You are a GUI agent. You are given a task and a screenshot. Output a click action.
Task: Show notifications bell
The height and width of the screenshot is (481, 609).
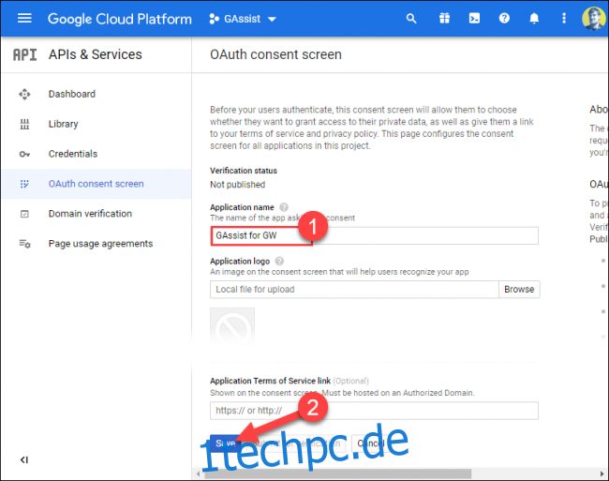(534, 18)
